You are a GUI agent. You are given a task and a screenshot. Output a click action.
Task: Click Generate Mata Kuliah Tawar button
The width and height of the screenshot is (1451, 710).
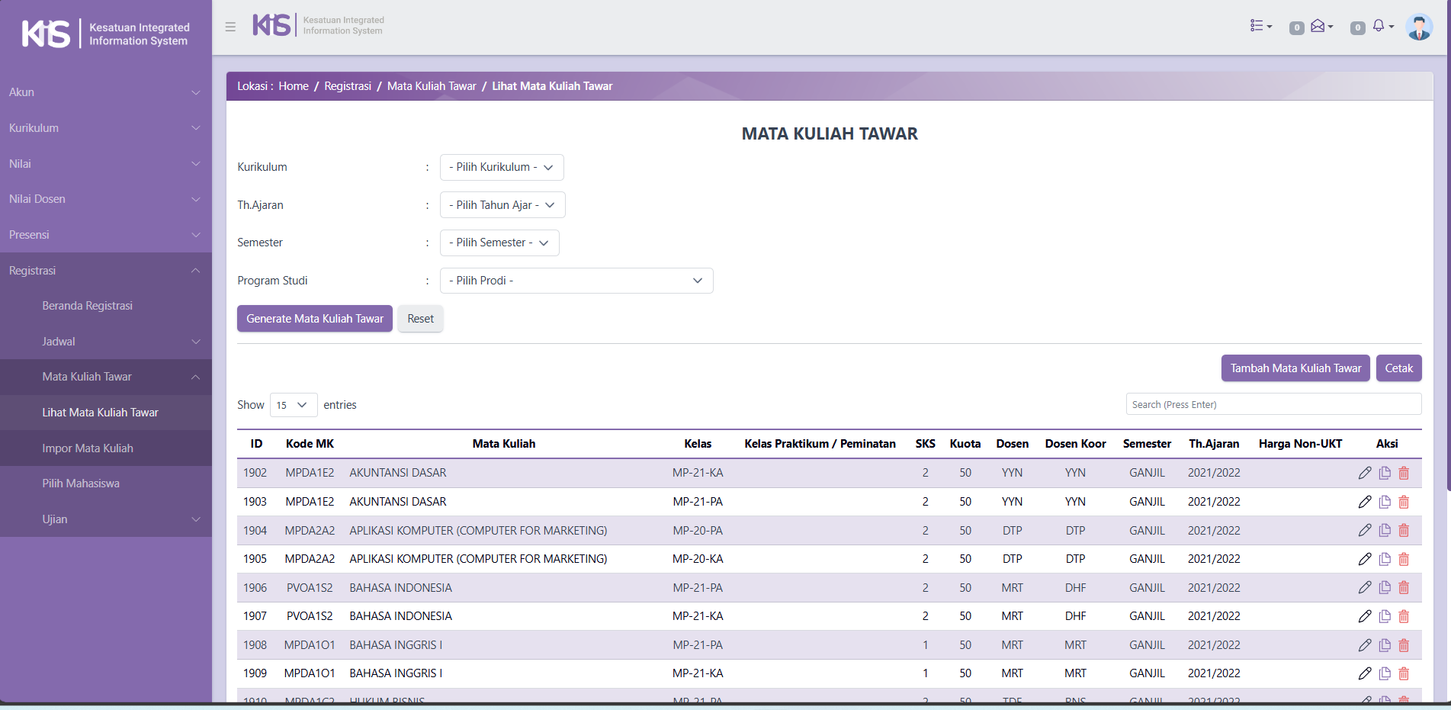pos(314,319)
